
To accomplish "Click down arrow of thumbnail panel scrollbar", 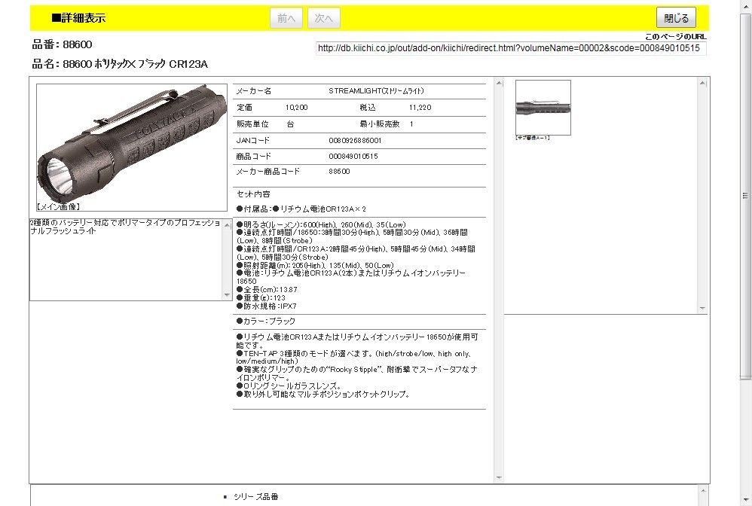I will click(x=702, y=308).
